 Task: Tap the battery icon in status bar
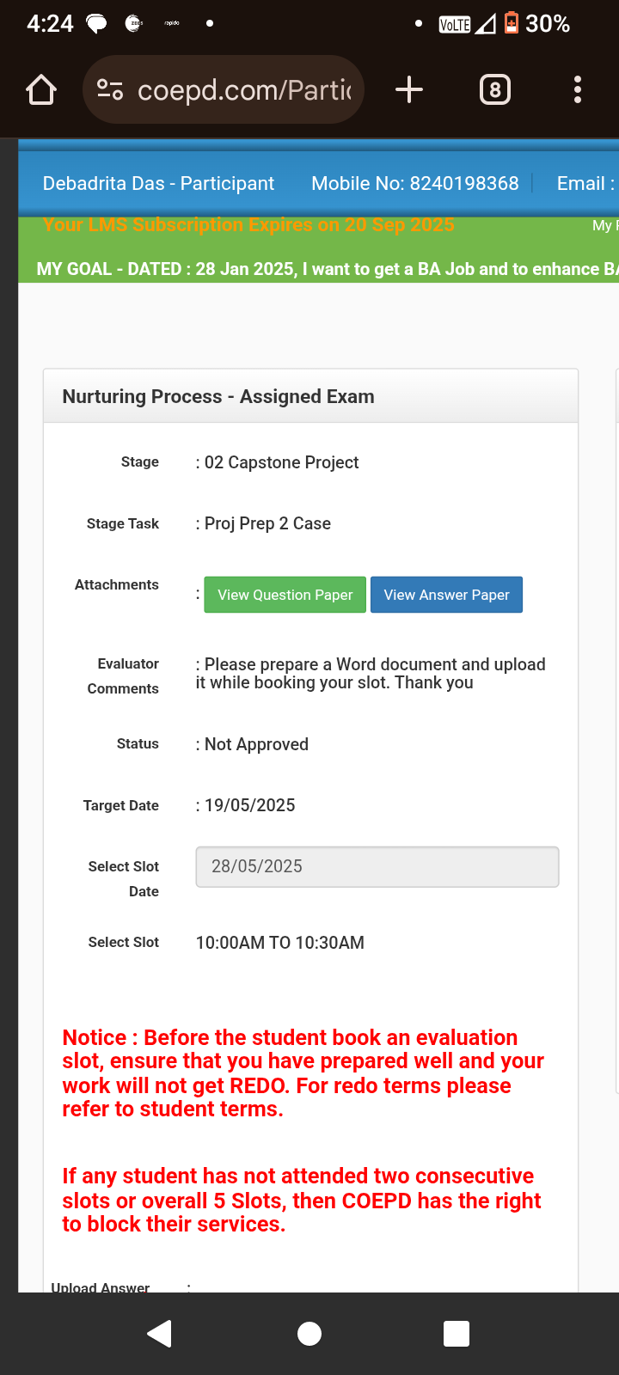512,23
